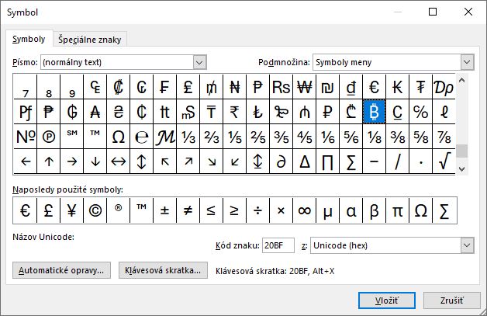Choose the one-third fraction symbol
Image resolution: width=487 pixels, height=316 pixels.
click(x=188, y=137)
